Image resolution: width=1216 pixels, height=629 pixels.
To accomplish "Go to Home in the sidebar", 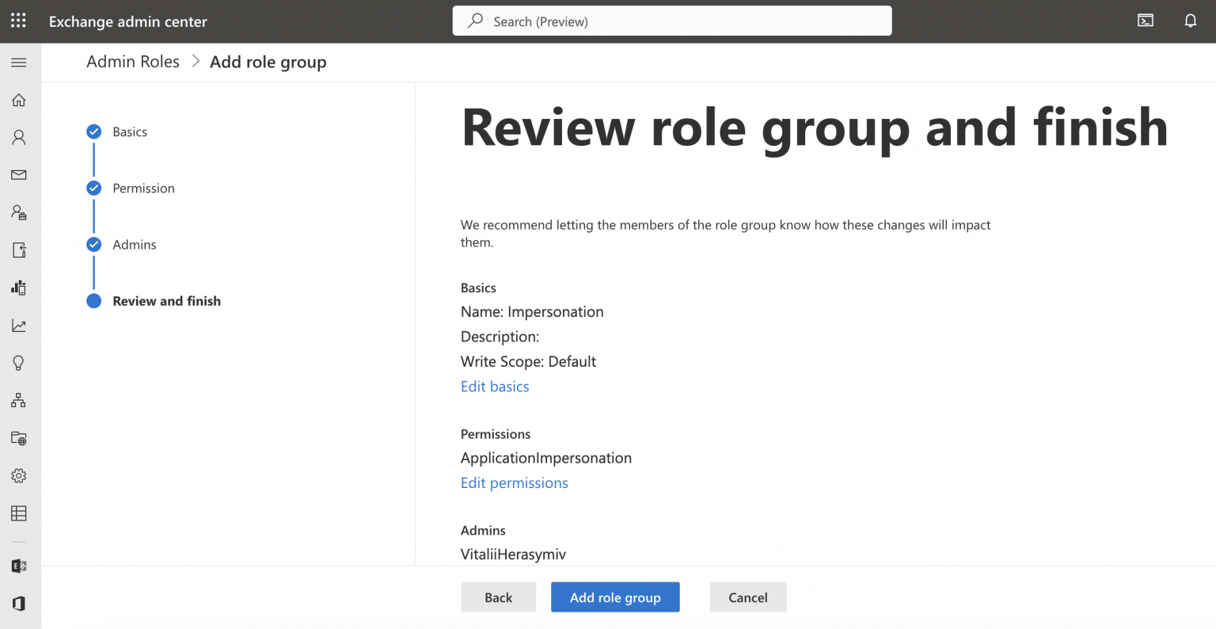I will (19, 100).
